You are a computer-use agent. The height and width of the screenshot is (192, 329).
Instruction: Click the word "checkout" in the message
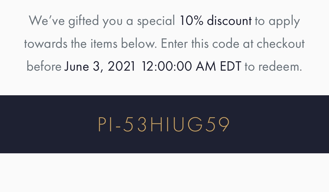click(x=280, y=44)
